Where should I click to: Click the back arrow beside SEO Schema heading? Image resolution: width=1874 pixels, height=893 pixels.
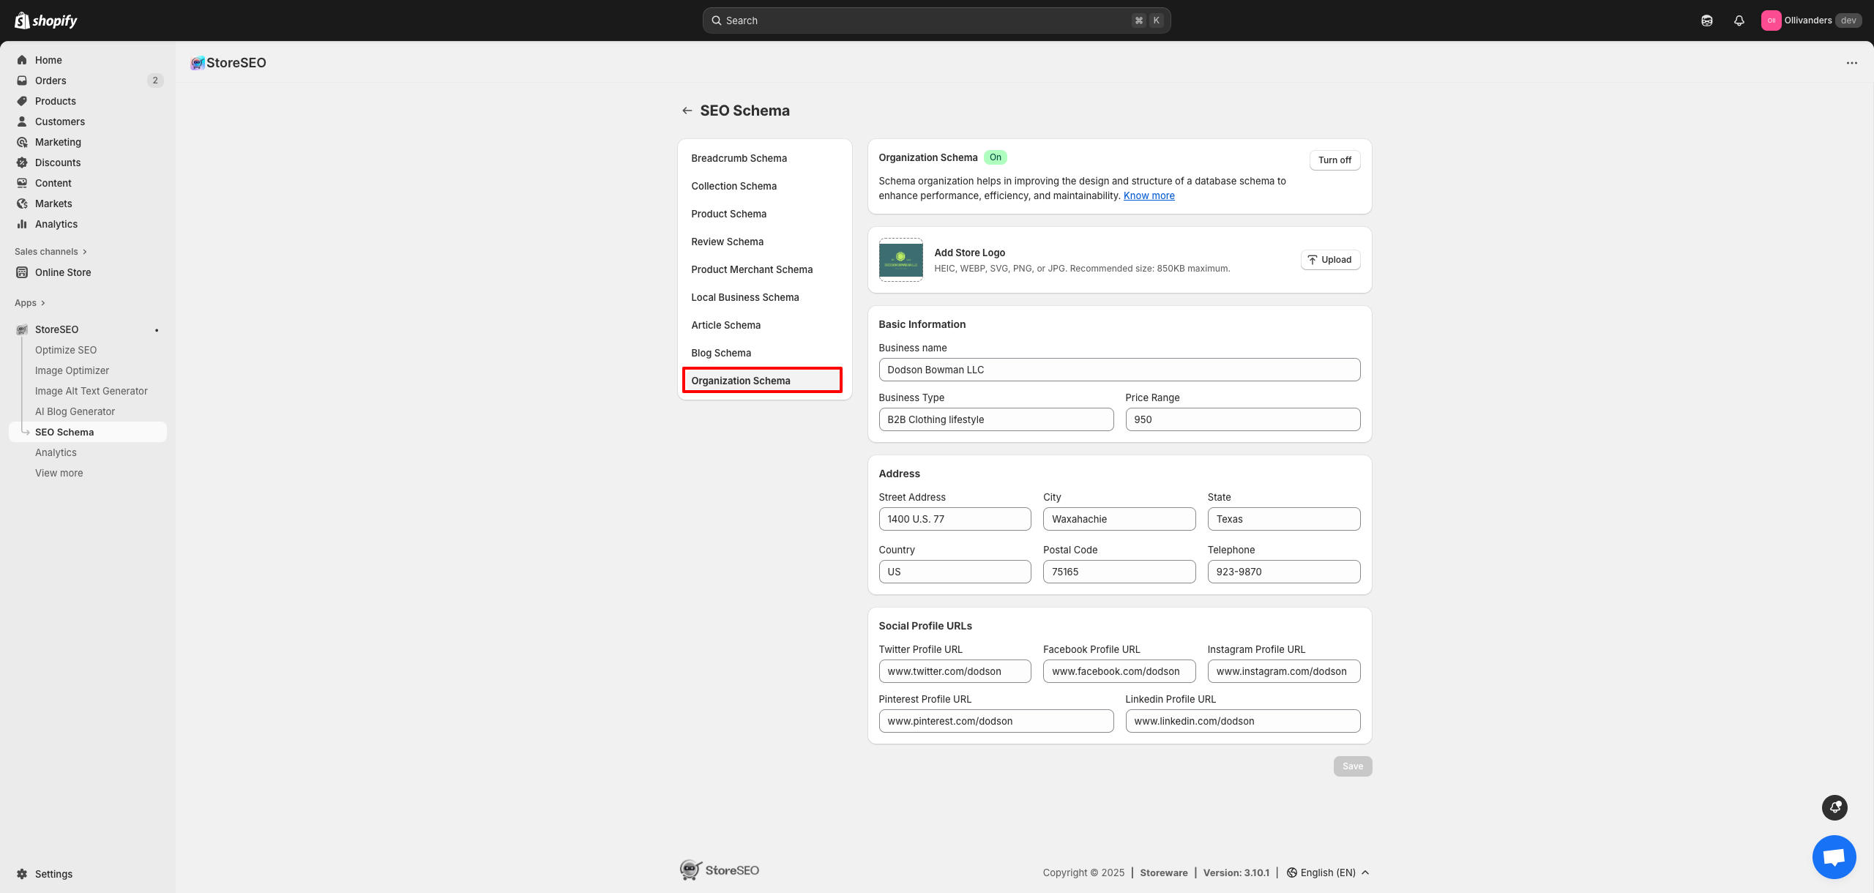point(687,110)
